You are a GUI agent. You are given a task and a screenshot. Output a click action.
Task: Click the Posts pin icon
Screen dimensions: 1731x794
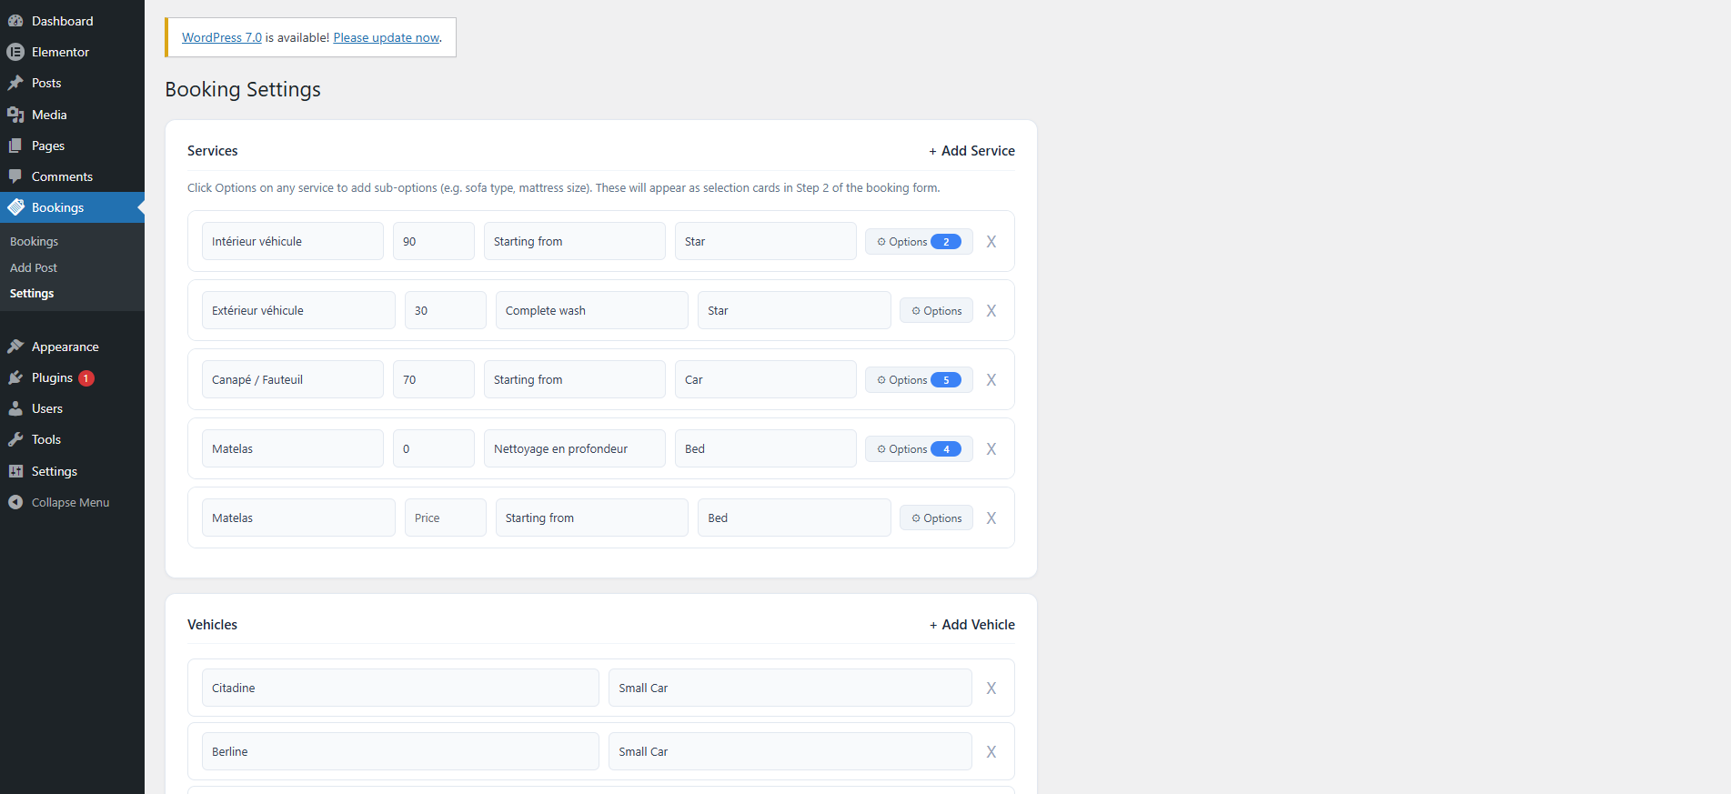[15, 83]
